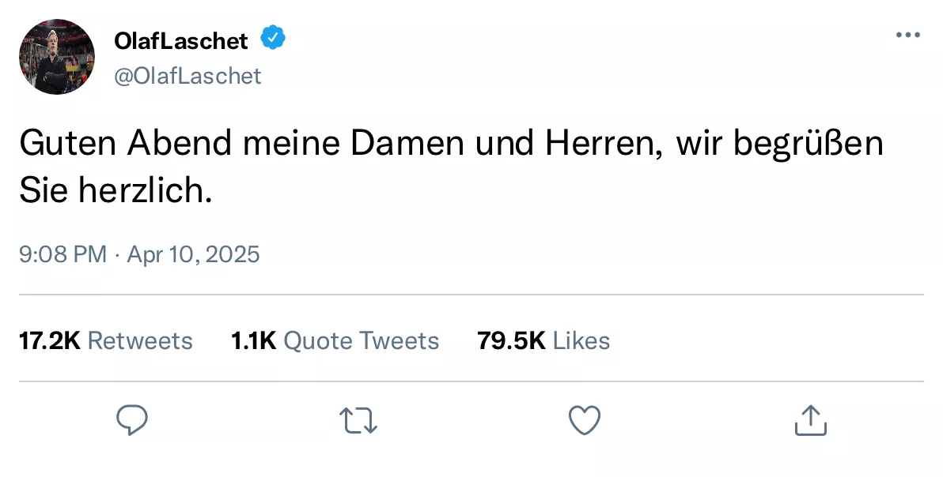Open the share tweet icon
The height and width of the screenshot is (477, 943).
click(x=810, y=420)
